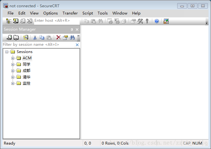This screenshot has width=211, height=149.
Task: Open Help via the question mark icon
Action: click(157, 21)
